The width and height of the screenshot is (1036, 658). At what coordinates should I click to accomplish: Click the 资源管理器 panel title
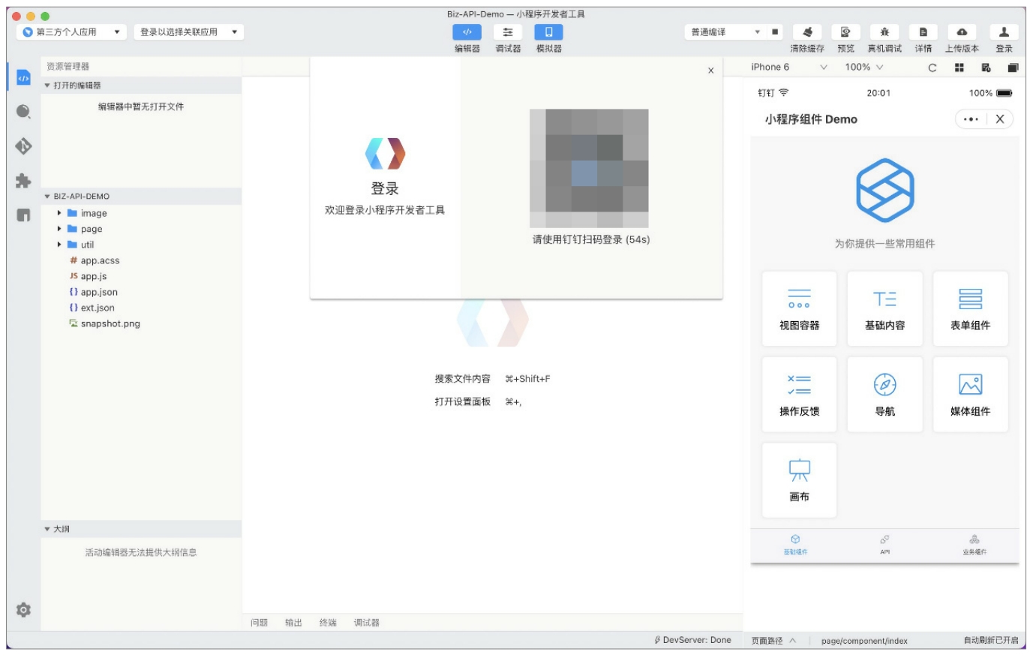pyautogui.click(x=68, y=67)
